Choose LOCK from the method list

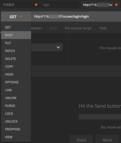click(x=16, y=114)
